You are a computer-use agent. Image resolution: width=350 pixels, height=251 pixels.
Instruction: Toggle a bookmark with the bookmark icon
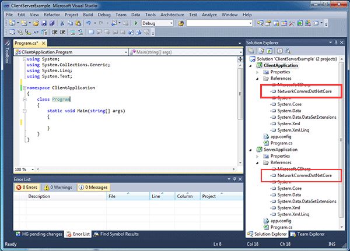pos(91,33)
